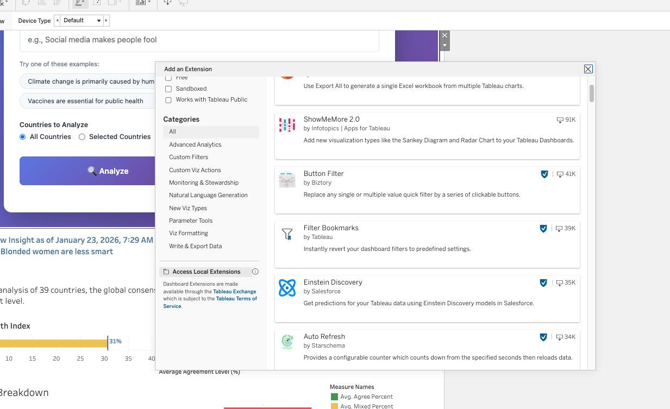Choose the Vaccines are essential example chip
Image resolution: width=670 pixels, height=409 pixels.
click(87, 101)
